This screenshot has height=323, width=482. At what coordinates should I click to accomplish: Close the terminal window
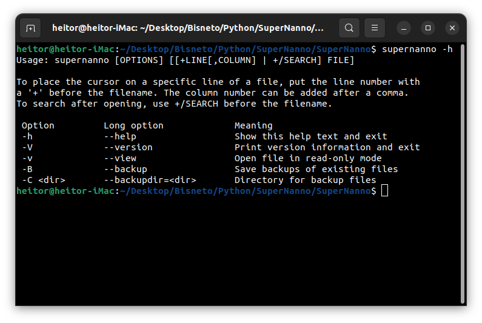click(x=452, y=28)
